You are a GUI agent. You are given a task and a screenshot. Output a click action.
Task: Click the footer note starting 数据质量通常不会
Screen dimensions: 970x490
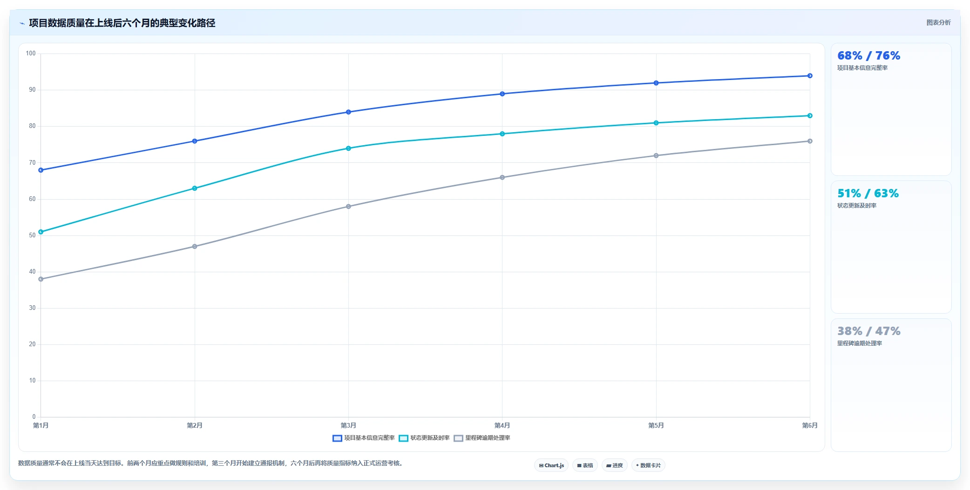210,463
